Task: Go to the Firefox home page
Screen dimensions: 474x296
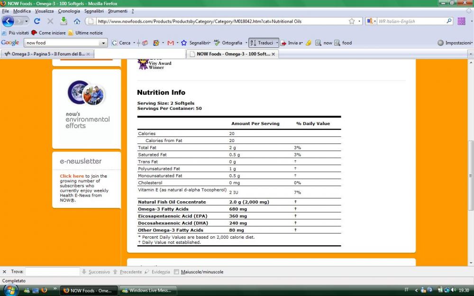Action: [x=77, y=21]
